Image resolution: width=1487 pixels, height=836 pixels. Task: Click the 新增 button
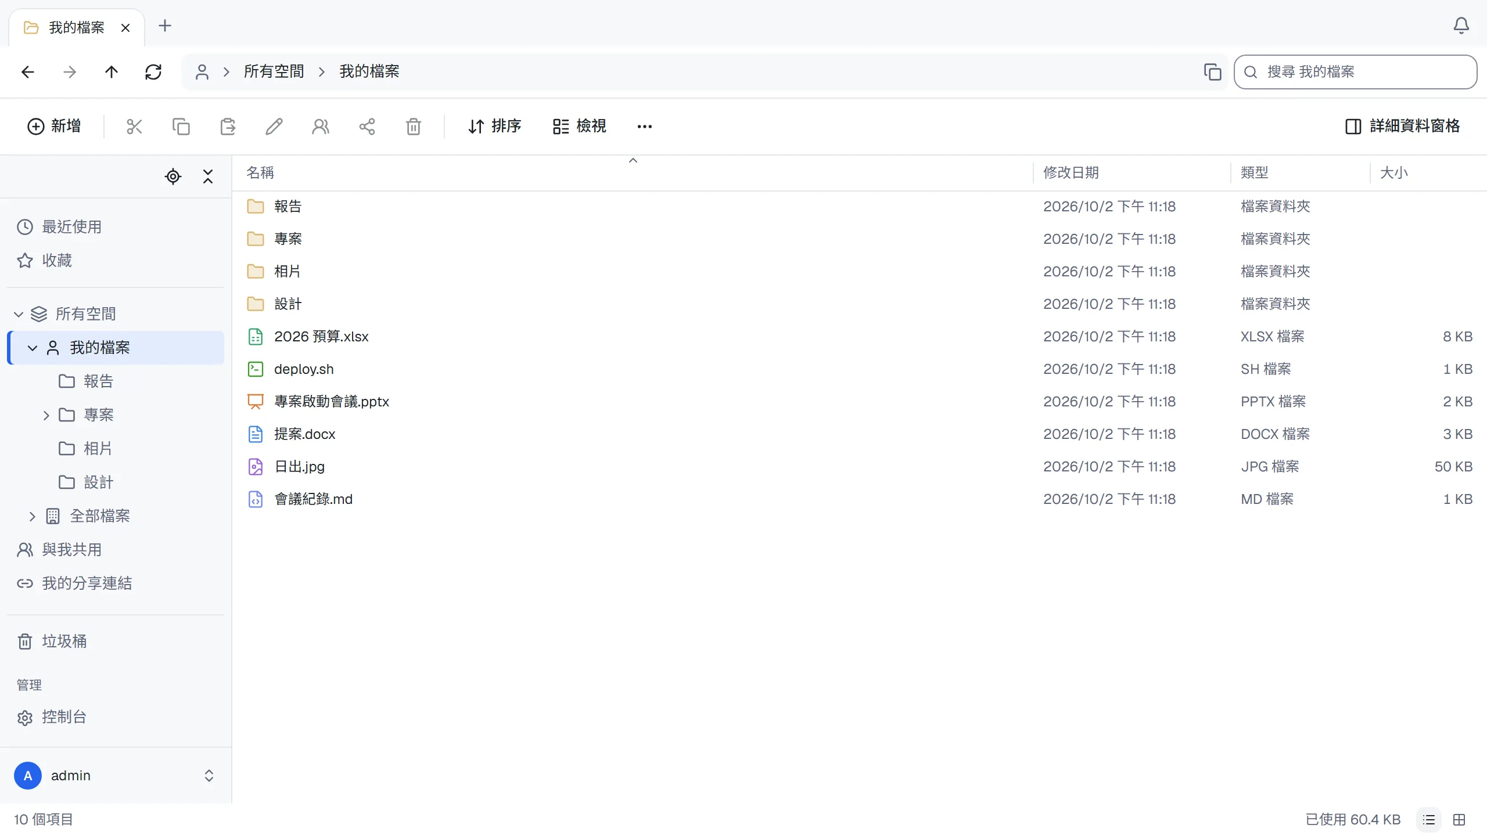click(x=55, y=127)
